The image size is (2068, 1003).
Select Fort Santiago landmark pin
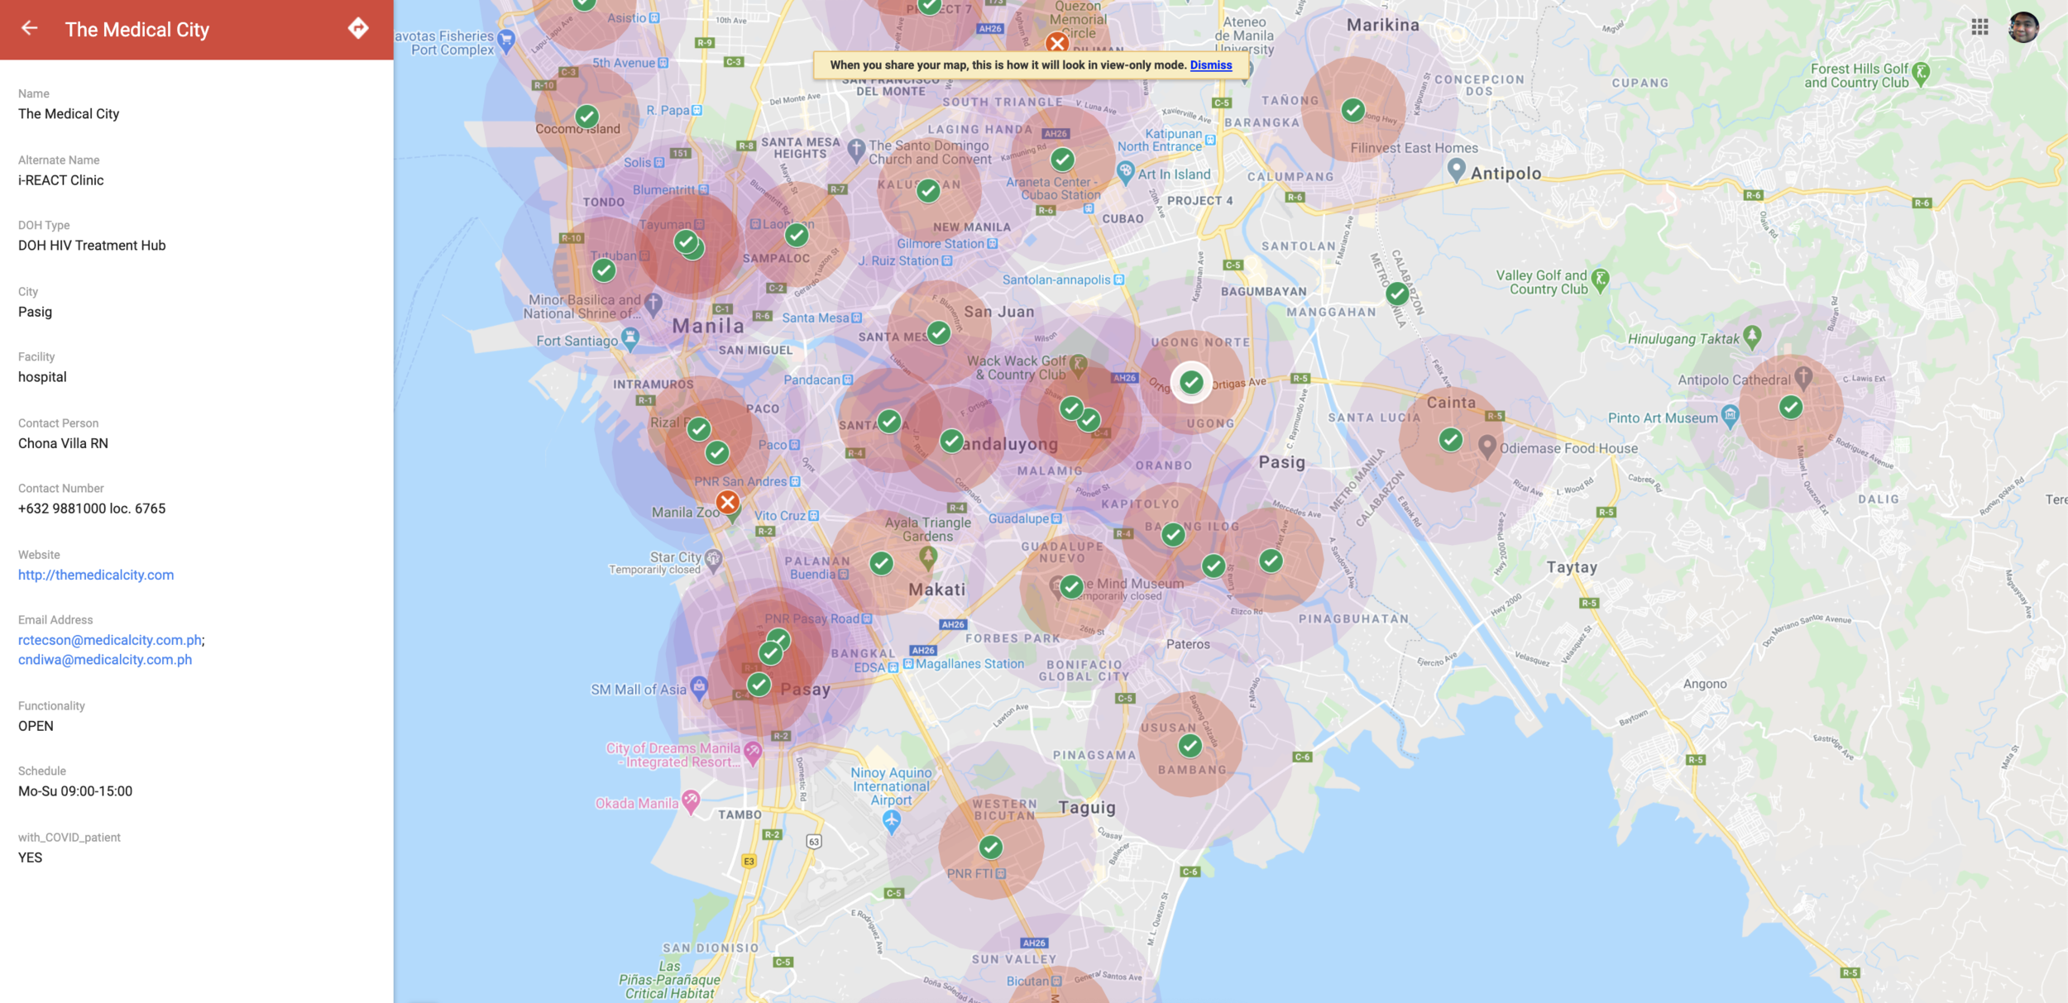tap(630, 337)
